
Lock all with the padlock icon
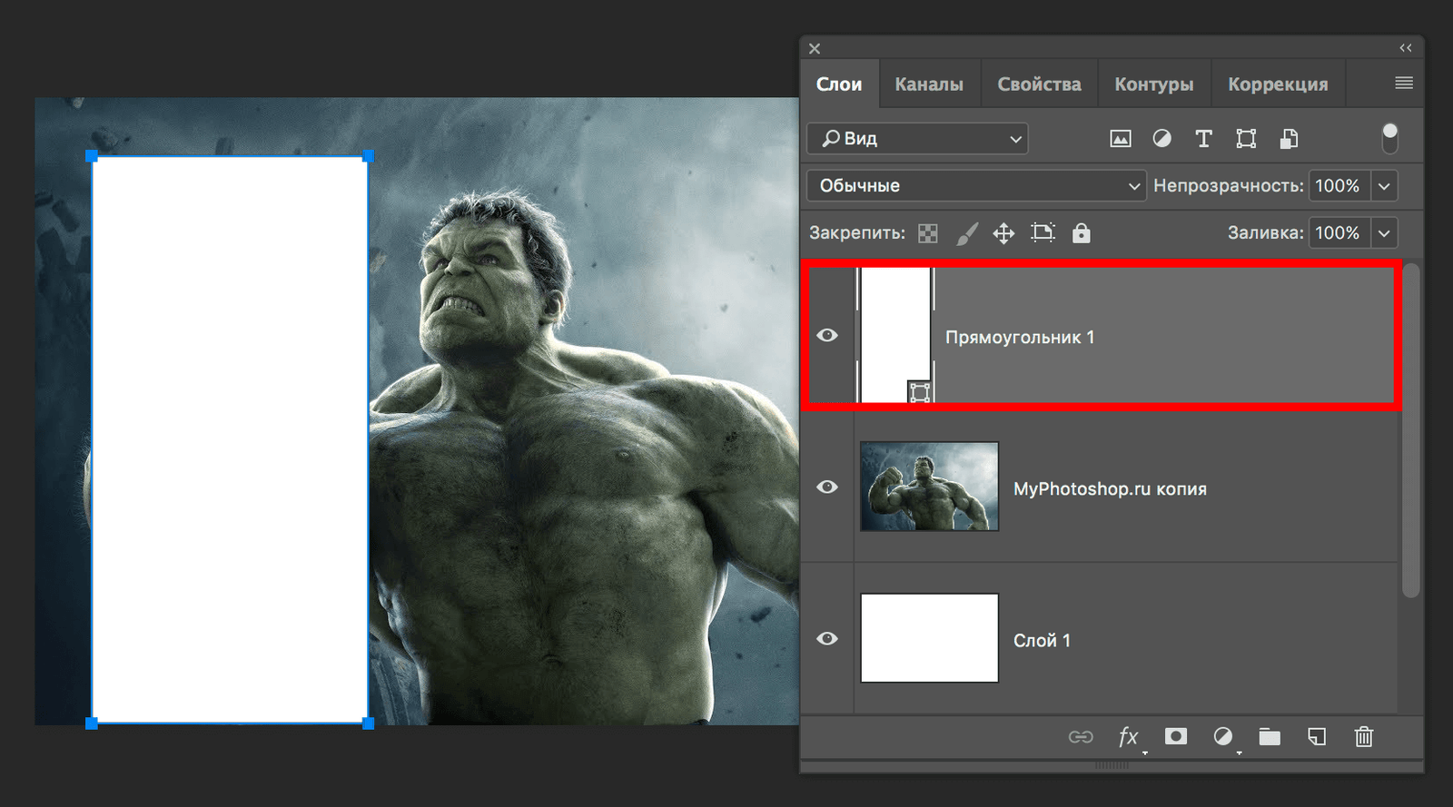[1081, 233]
